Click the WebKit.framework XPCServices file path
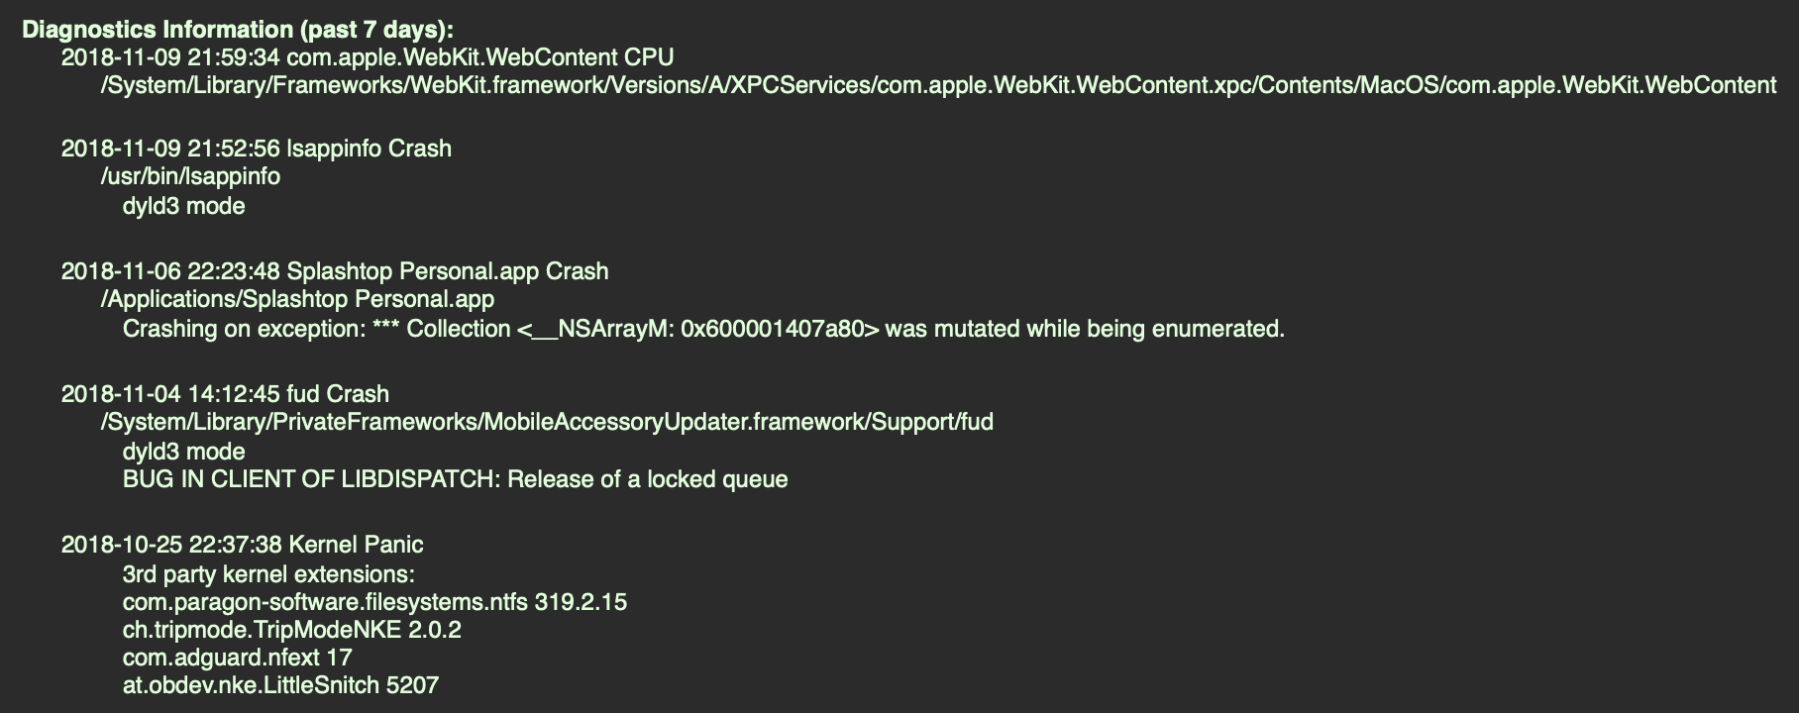This screenshot has height=713, width=1799. [937, 85]
